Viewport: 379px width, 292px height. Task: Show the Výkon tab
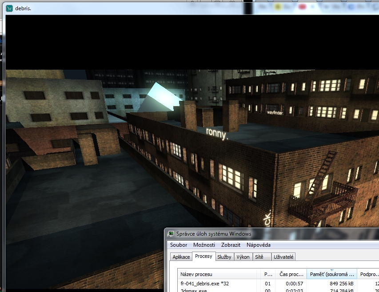(243, 257)
